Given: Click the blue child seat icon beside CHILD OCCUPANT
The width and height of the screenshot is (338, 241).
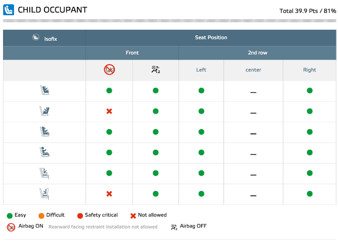Looking at the screenshot, I should pos(8,10).
